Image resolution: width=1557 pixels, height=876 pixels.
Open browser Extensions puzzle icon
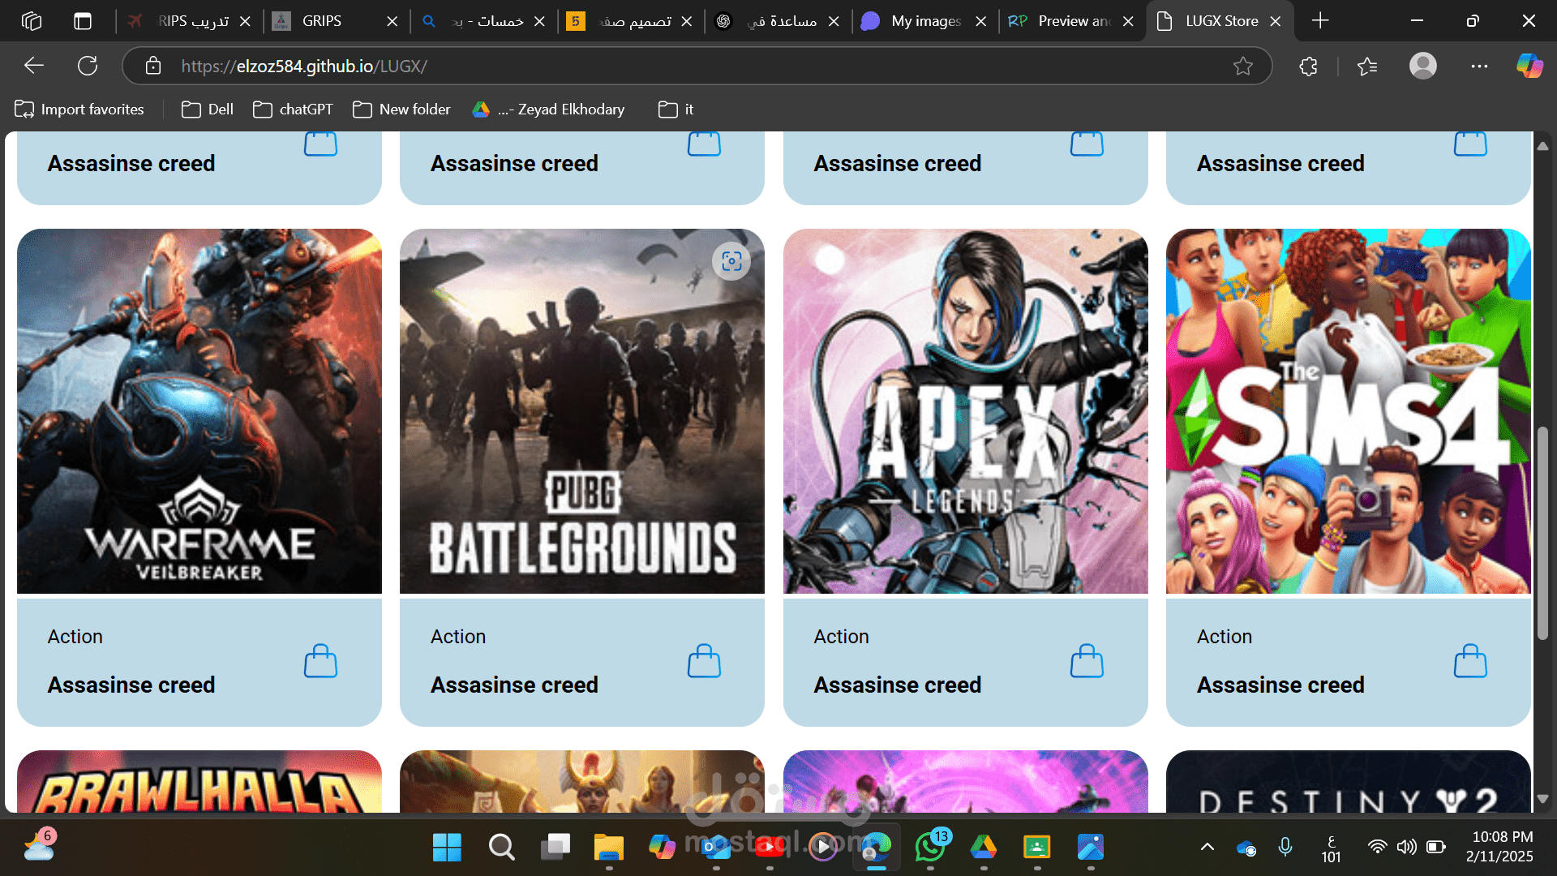click(1308, 67)
